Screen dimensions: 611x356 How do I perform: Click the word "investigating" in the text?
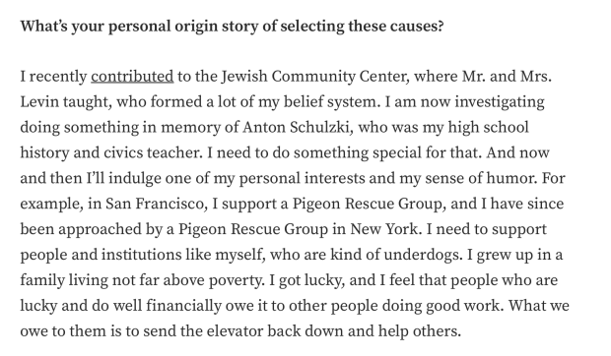(500, 102)
